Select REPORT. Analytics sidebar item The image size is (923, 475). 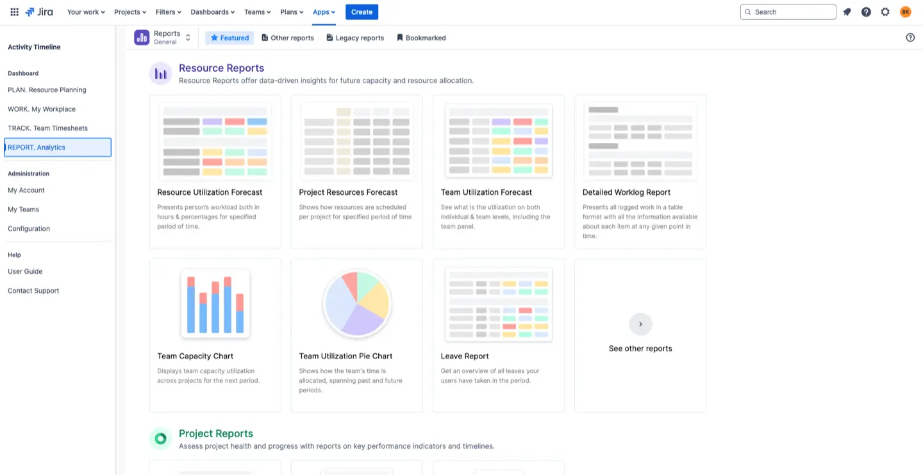[58, 147]
